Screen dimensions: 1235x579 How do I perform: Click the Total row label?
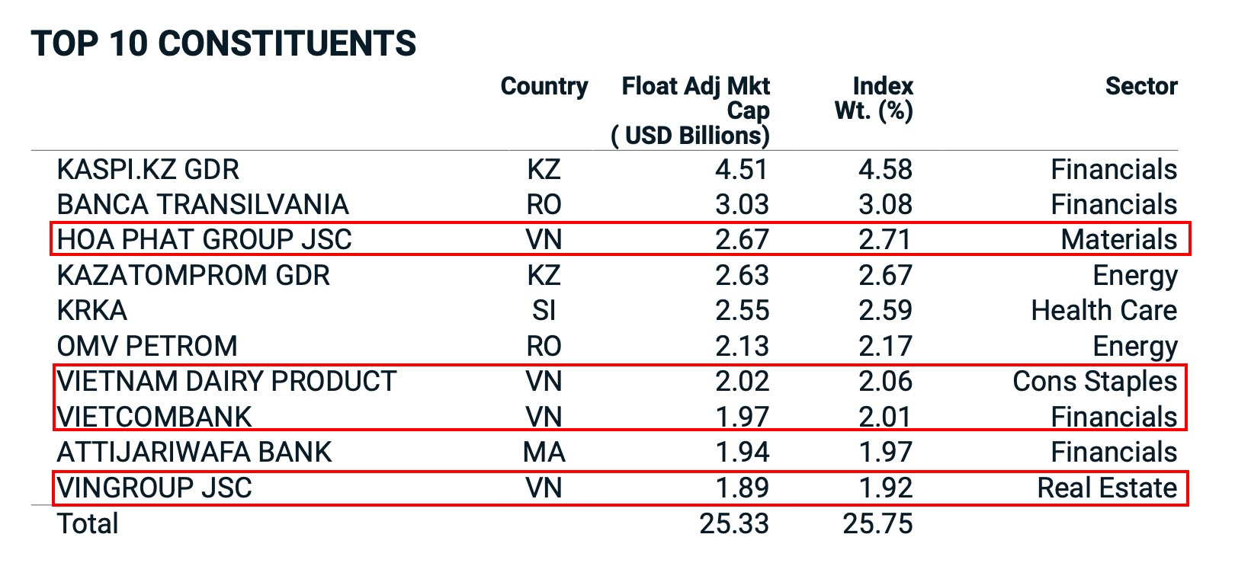88,523
